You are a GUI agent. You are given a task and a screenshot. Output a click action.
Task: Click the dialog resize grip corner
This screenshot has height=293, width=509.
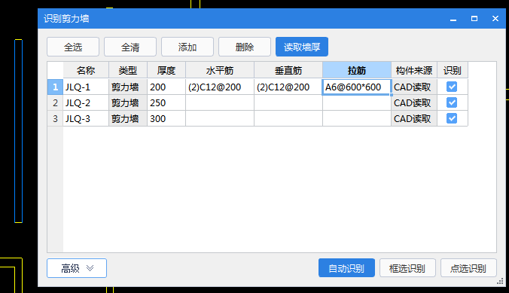[500, 281]
